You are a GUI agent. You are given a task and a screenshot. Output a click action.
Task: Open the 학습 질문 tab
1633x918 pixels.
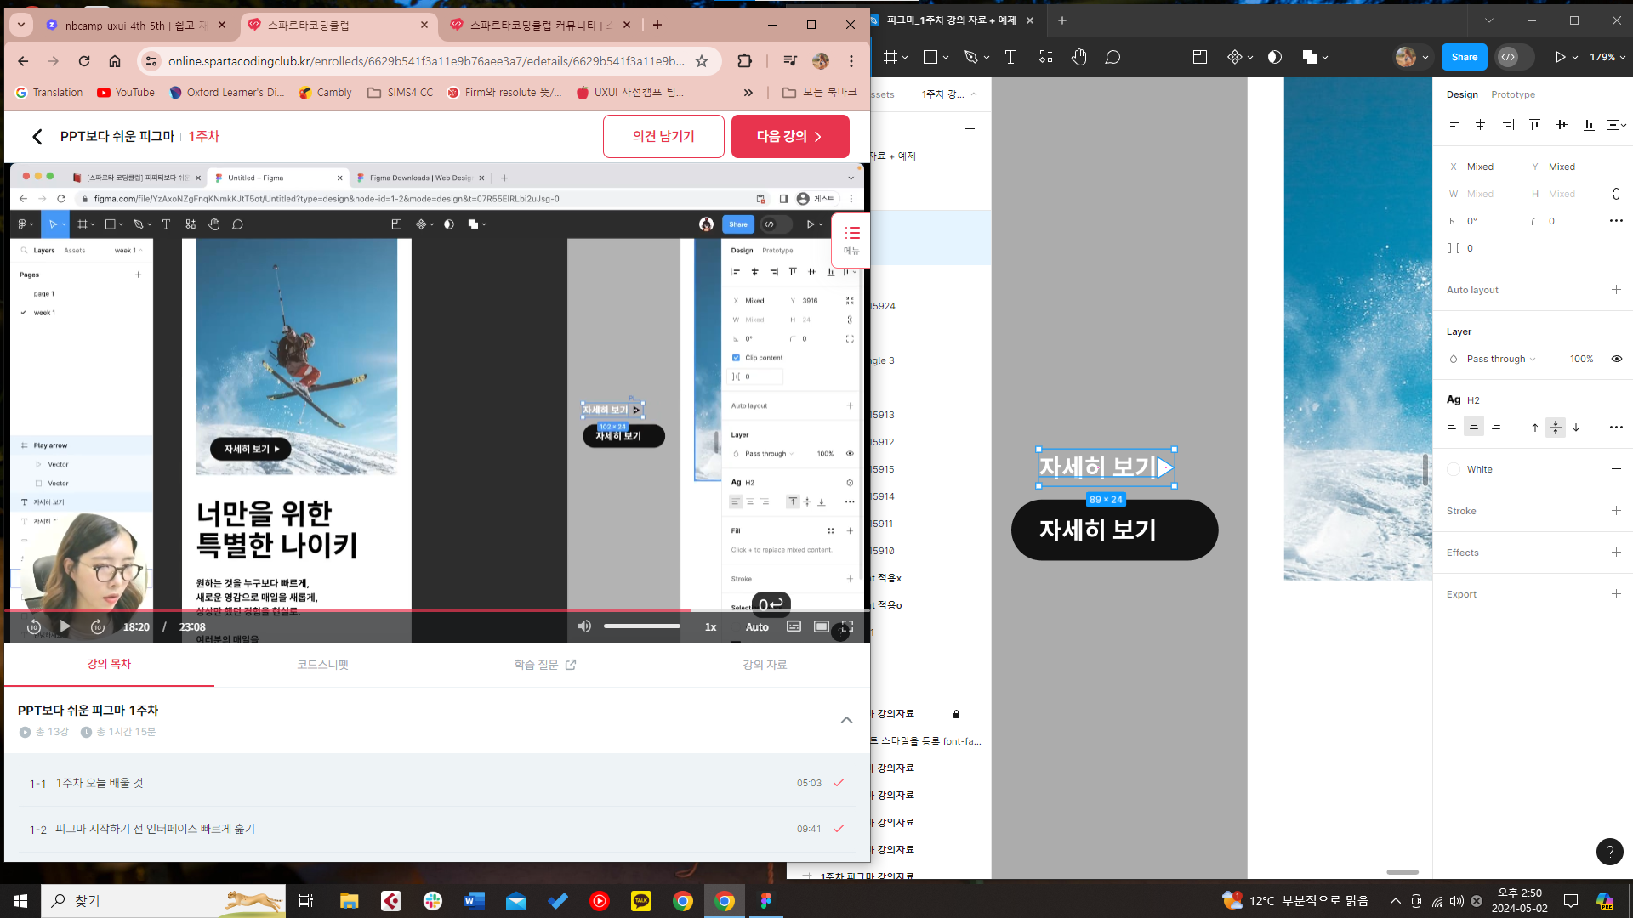pyautogui.click(x=545, y=665)
